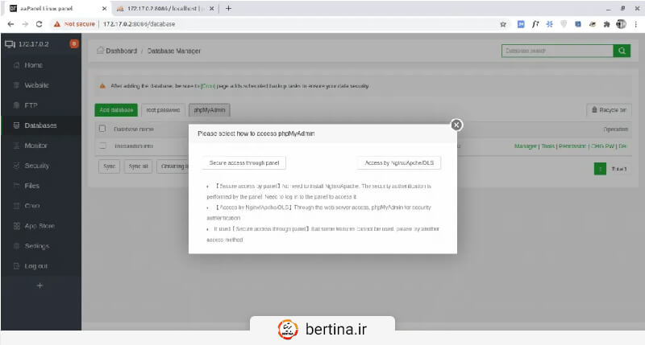Click the Sync button
Screen dimensions: 645x345
click(x=109, y=166)
